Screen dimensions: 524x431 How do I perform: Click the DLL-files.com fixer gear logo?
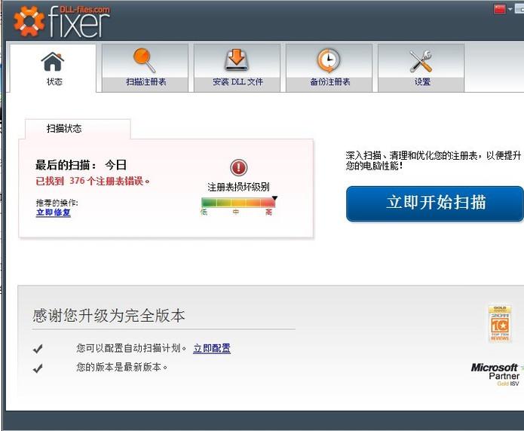click(x=29, y=21)
